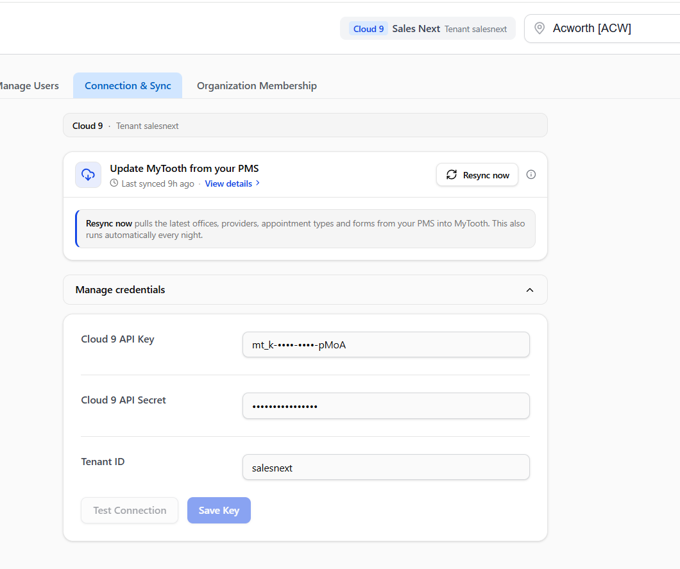Click the 'Cloud 9 API Key' label
This screenshot has width=680, height=569.
tap(117, 339)
